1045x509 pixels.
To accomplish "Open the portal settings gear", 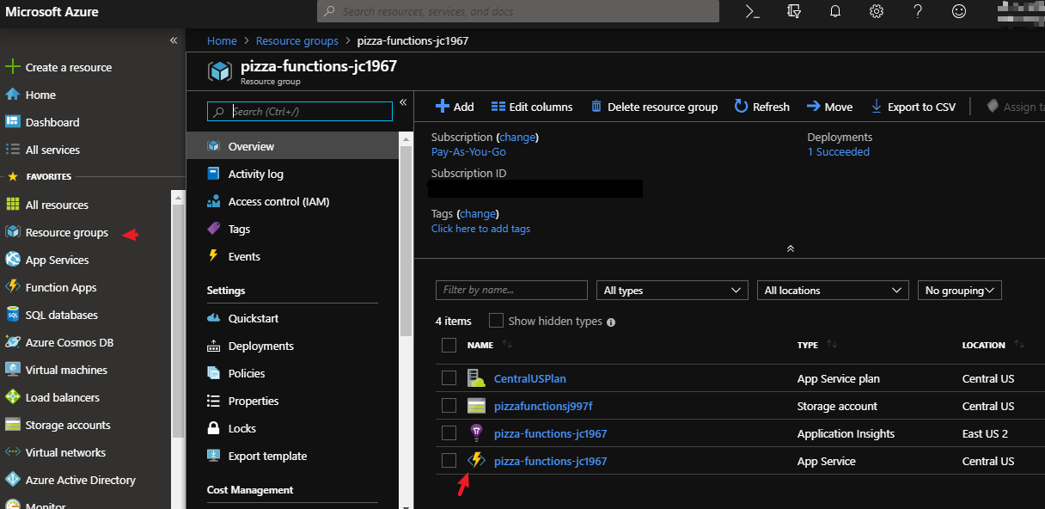I will pyautogui.click(x=877, y=11).
